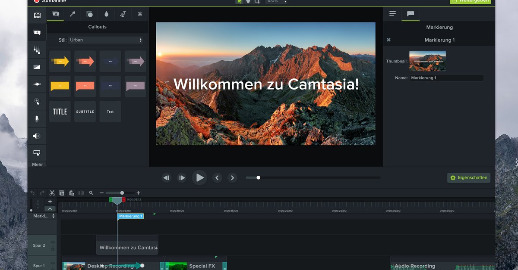Viewport: 518px width, 270px height.
Task: Select the Markierung 1 timeline marker
Action: (130, 216)
